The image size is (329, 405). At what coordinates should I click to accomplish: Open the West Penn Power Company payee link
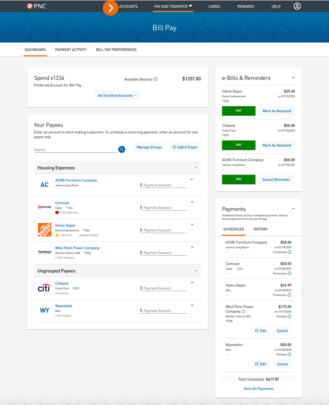coord(77,248)
